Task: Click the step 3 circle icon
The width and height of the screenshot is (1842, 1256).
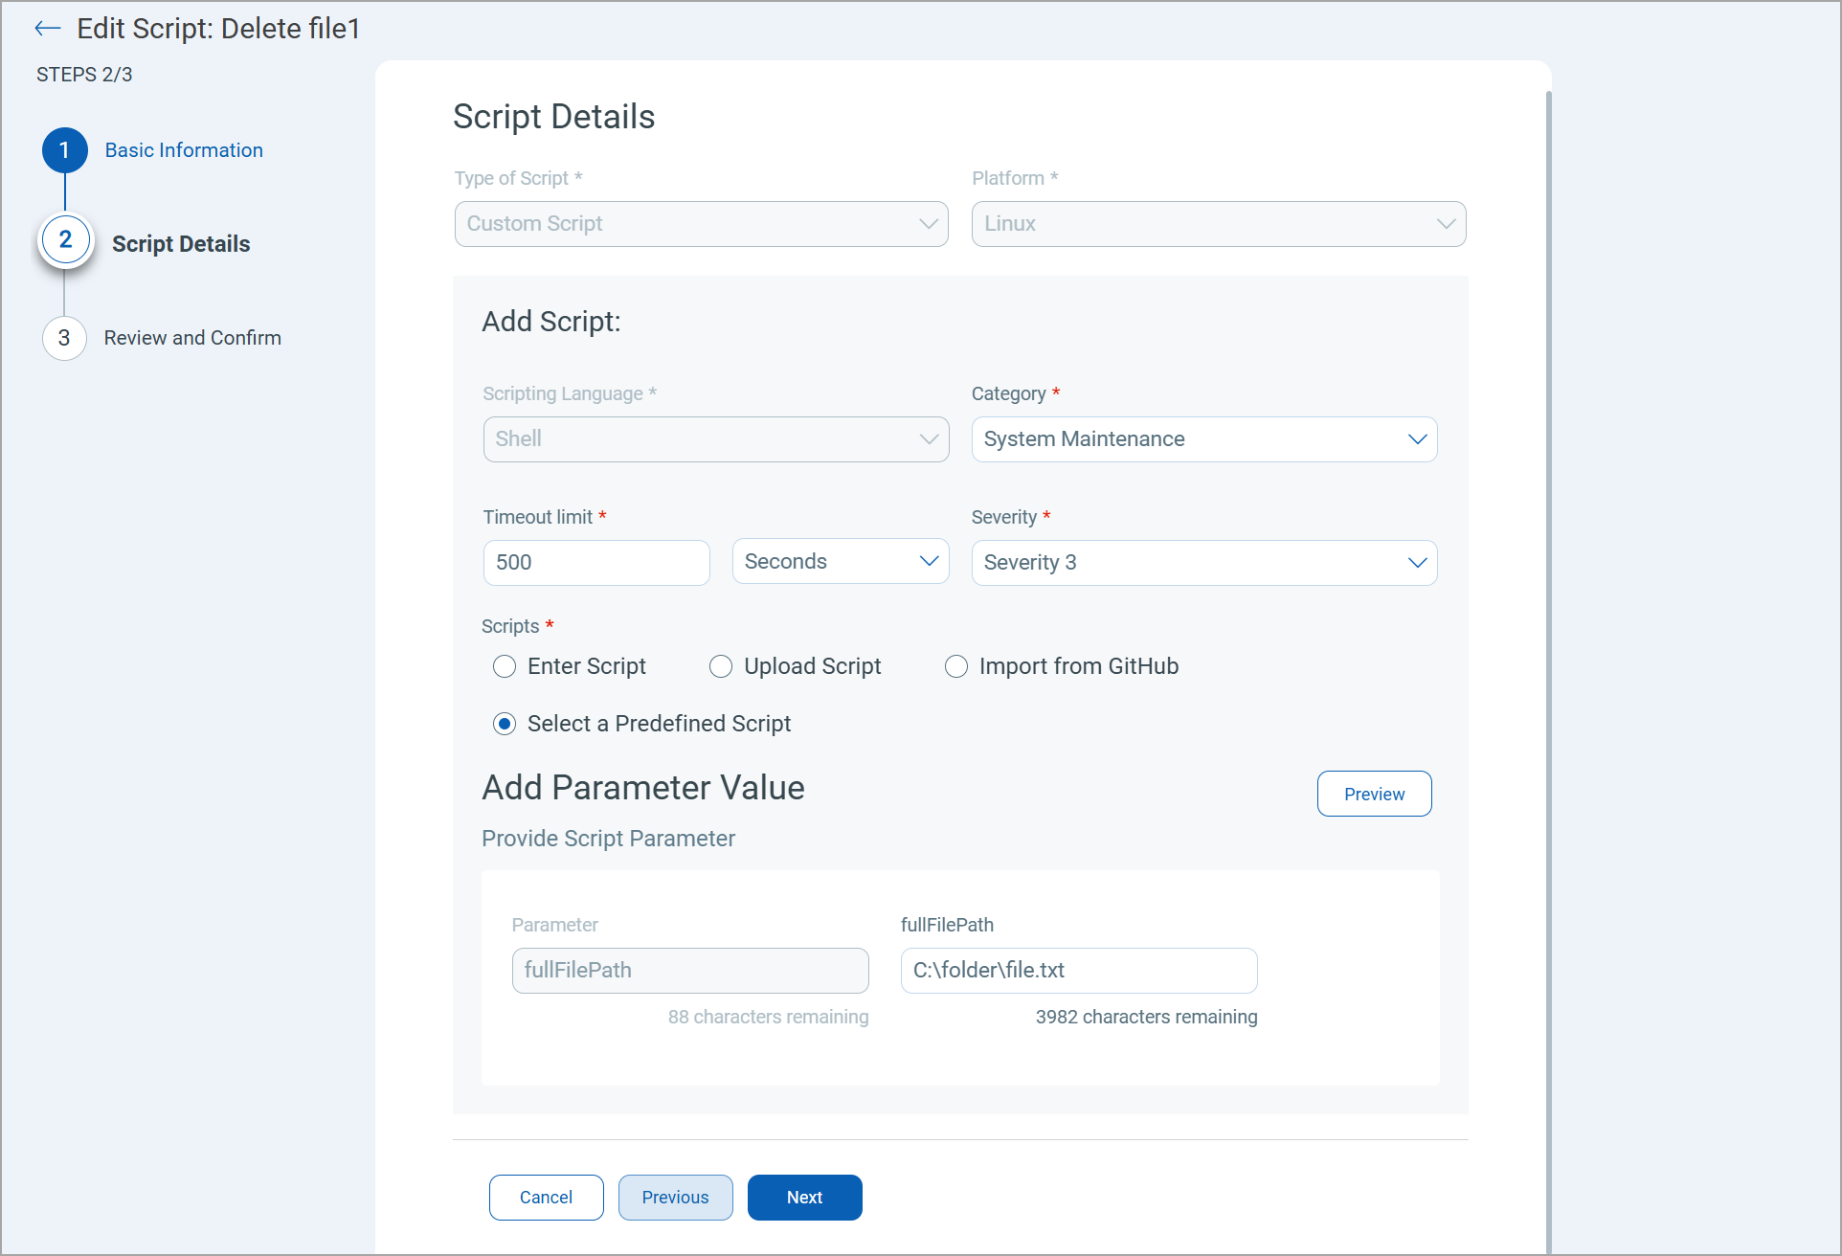Action: coord(64,338)
